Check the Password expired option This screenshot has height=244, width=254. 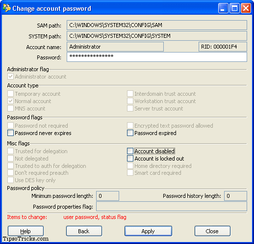(130, 133)
